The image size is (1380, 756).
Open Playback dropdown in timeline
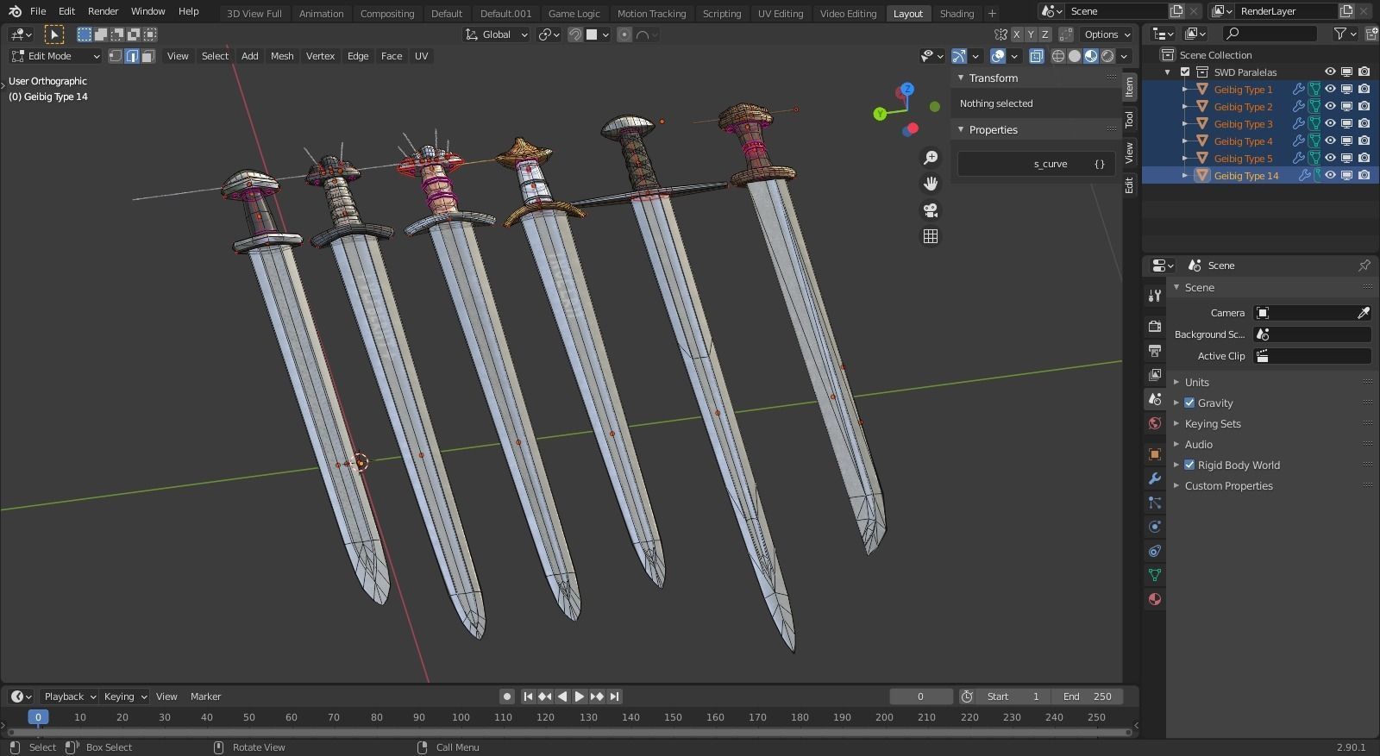(x=69, y=697)
